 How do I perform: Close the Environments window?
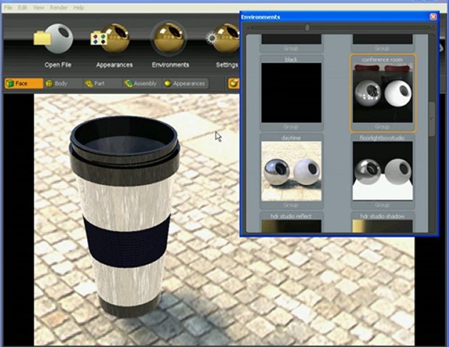tap(433, 17)
